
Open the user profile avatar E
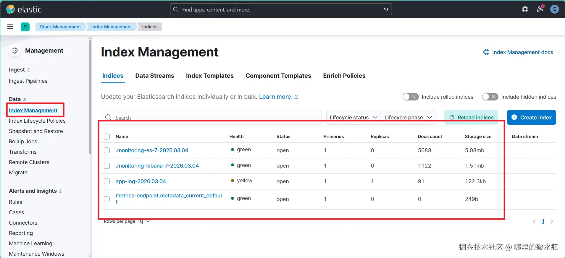coord(555,9)
